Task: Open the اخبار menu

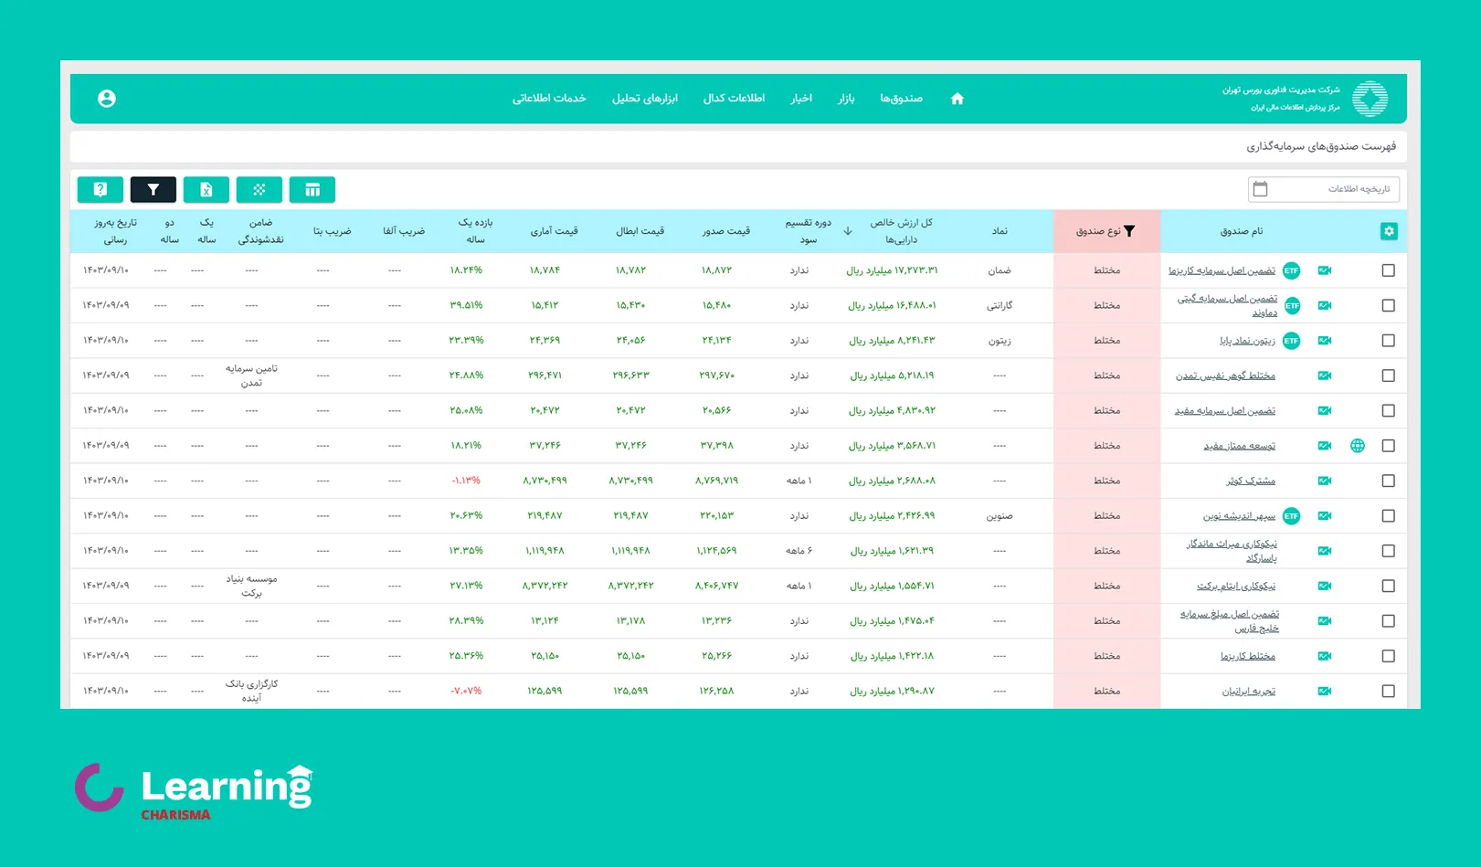Action: pos(801,99)
